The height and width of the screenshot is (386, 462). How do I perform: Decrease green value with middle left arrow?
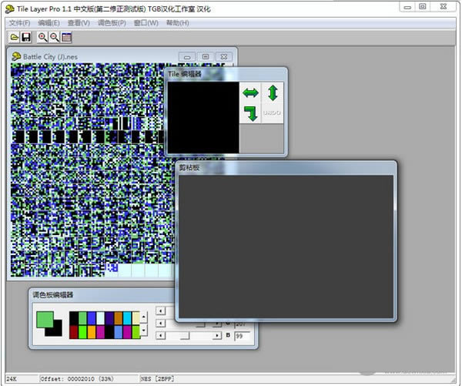click(x=160, y=323)
